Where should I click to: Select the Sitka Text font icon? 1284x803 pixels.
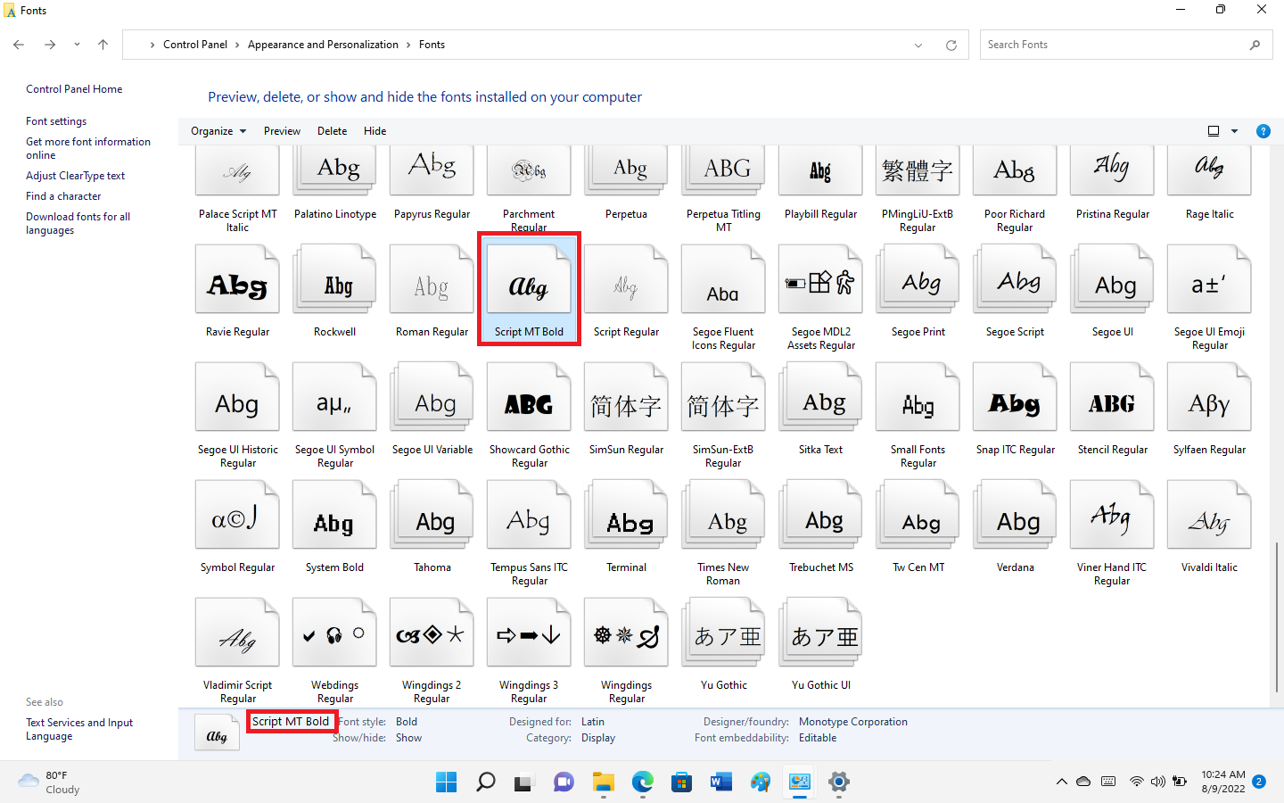pos(820,397)
